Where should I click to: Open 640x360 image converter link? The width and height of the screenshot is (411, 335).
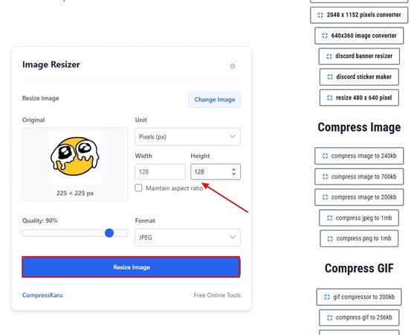click(x=359, y=36)
